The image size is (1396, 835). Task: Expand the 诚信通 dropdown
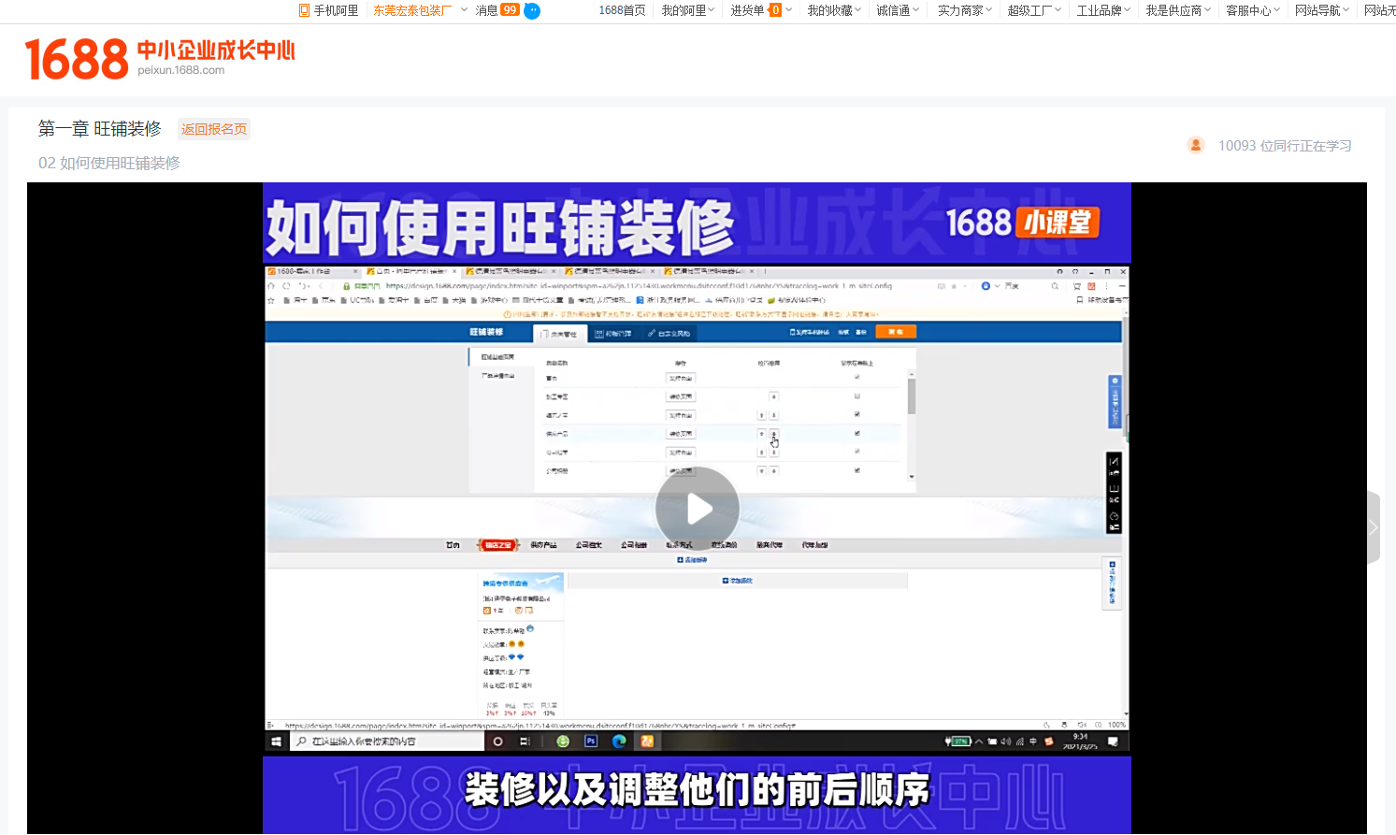pyautogui.click(x=898, y=10)
